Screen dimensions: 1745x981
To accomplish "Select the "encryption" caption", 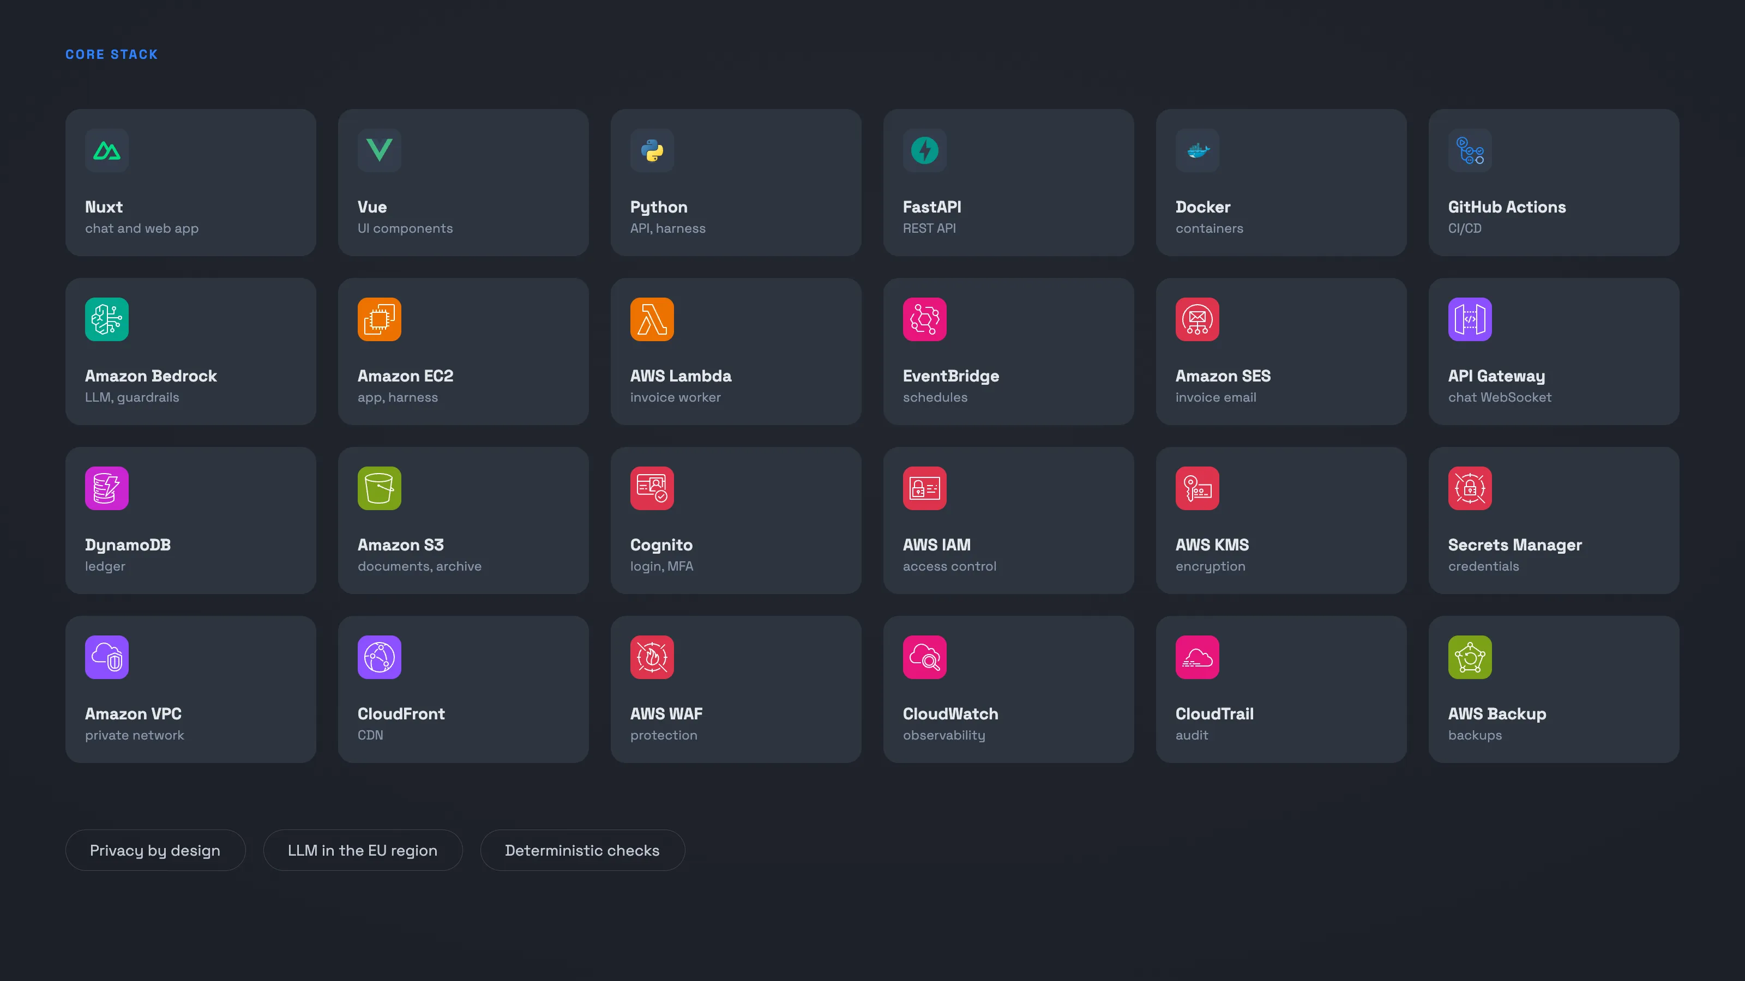I will [x=1210, y=567].
